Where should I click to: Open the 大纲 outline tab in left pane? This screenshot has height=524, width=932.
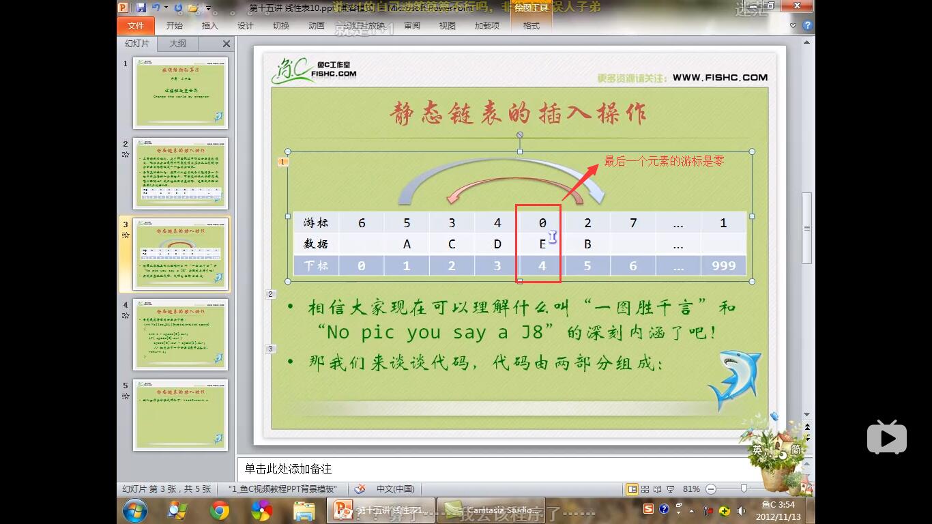click(x=176, y=44)
